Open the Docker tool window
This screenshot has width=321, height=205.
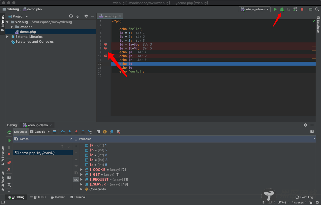(58, 197)
